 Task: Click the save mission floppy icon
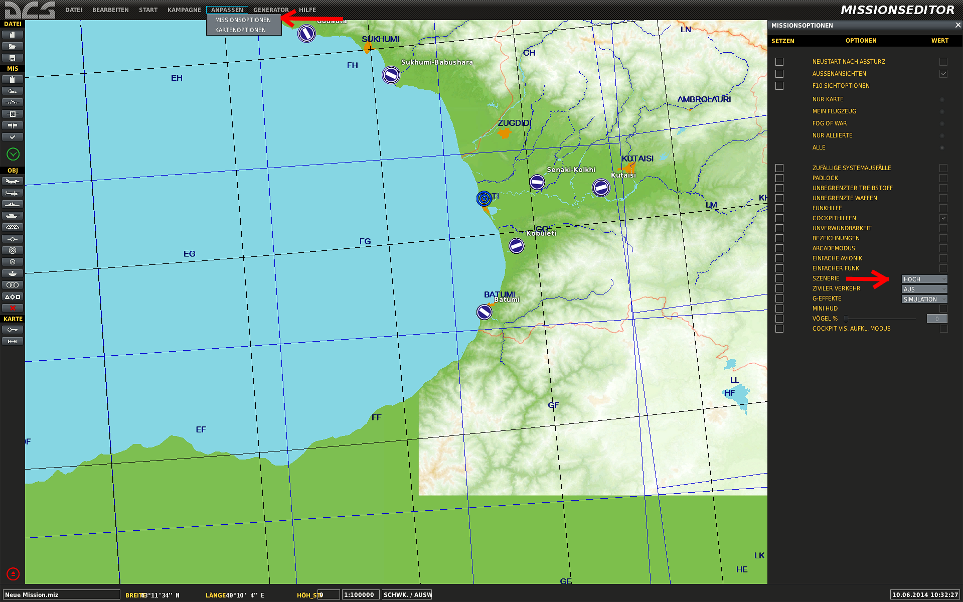click(13, 58)
